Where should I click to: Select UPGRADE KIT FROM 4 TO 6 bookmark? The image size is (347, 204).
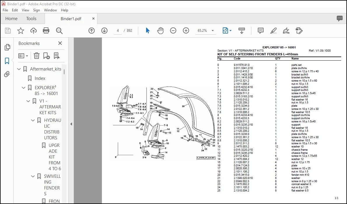point(55,157)
